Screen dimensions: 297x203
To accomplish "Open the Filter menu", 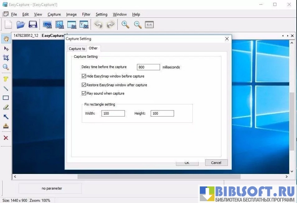I will click(x=86, y=14).
